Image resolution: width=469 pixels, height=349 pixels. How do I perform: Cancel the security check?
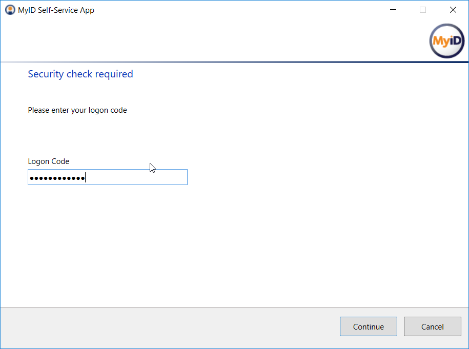pos(432,326)
